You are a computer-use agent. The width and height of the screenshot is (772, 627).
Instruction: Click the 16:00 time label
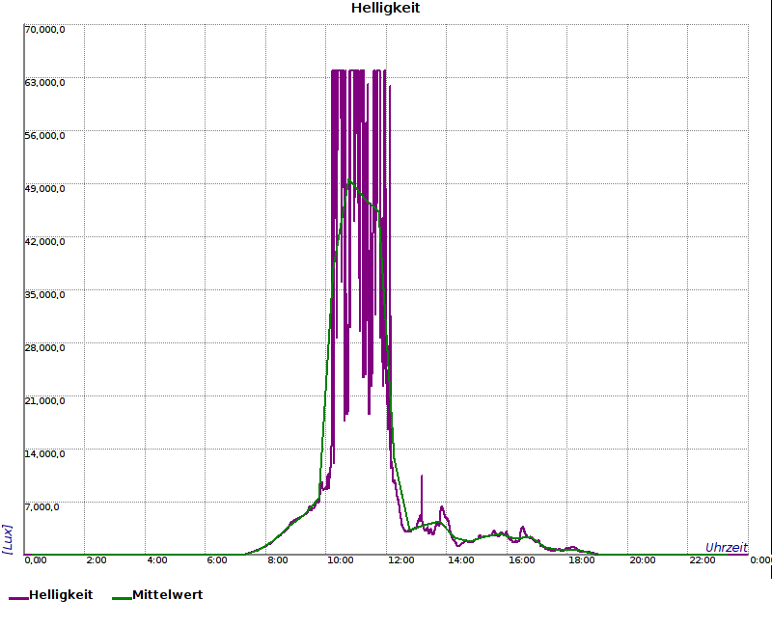[521, 560]
